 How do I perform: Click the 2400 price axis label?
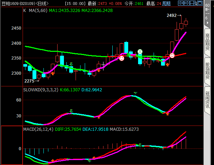click(x=16, y=43)
